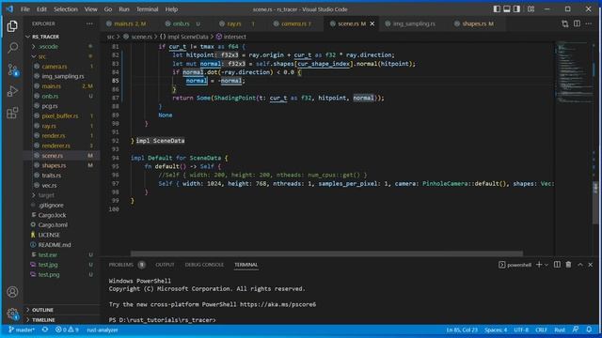
Task: Switch to the main.rs editor tab
Action: [x=130, y=23]
